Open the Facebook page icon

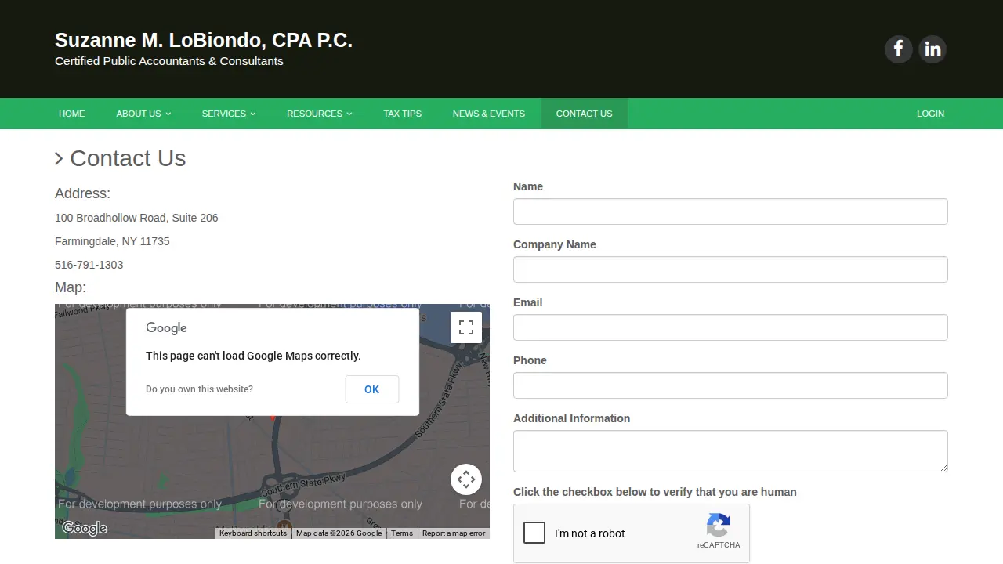pos(899,49)
